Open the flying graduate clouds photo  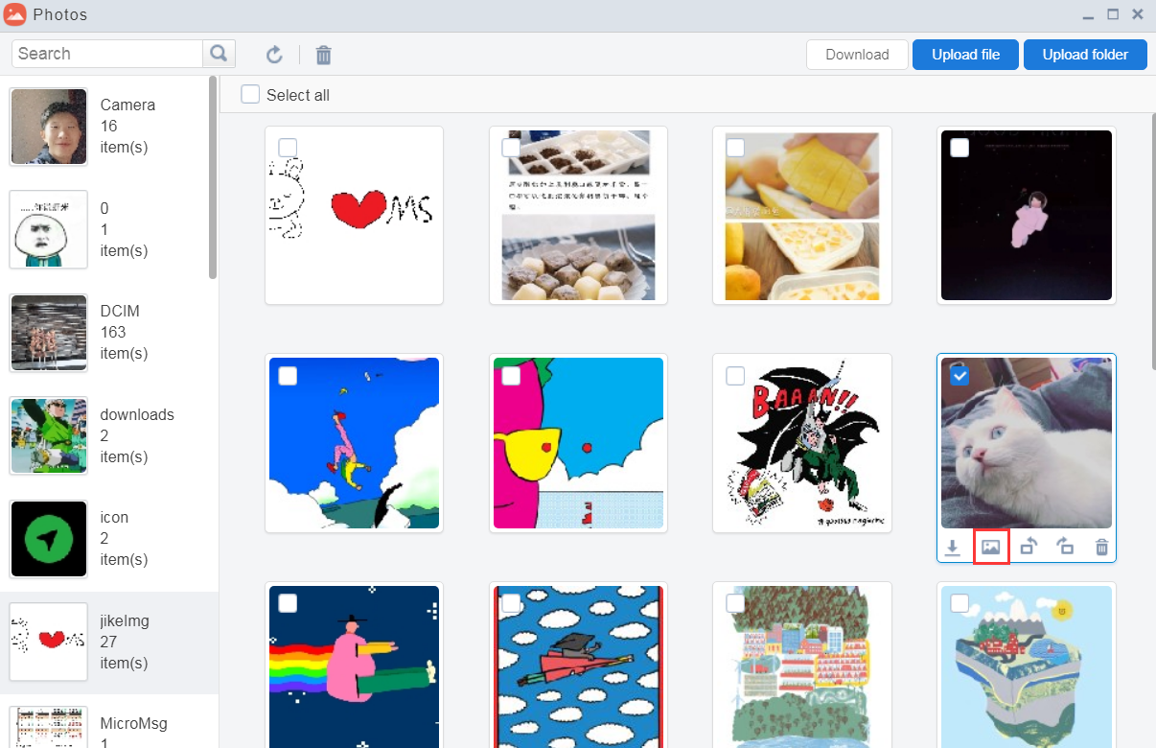click(x=578, y=665)
